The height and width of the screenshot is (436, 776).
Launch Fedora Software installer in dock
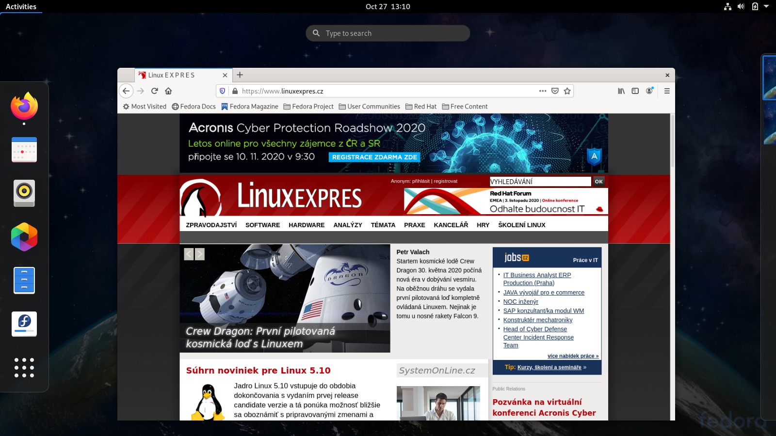tap(24, 324)
